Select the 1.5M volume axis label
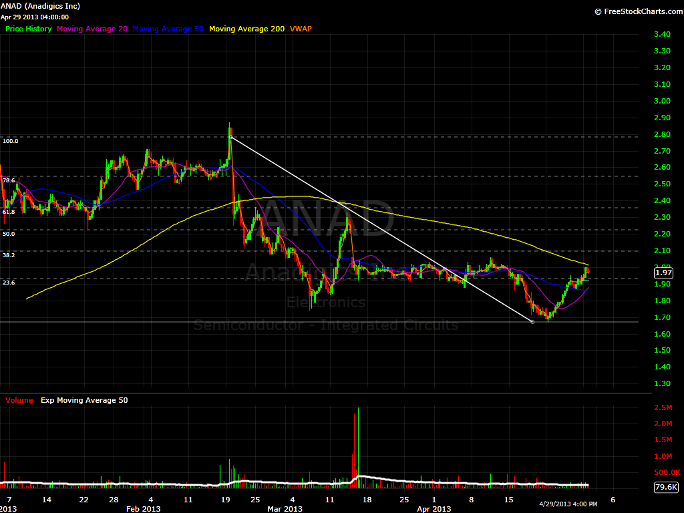Screen dimensions: 684x513 click(663, 440)
